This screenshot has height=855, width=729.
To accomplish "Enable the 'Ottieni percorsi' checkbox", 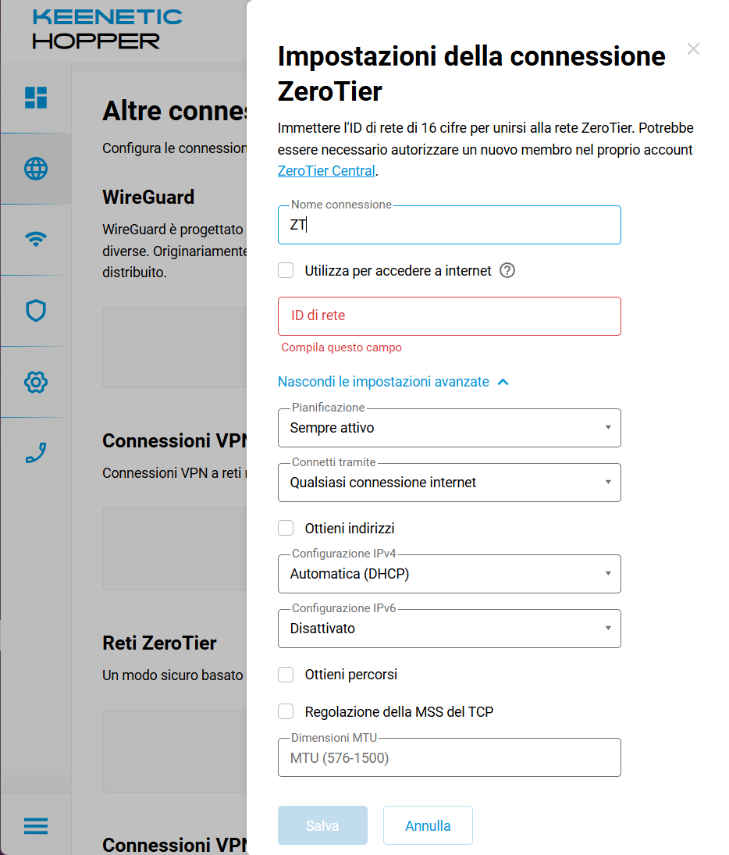I will pyautogui.click(x=286, y=675).
